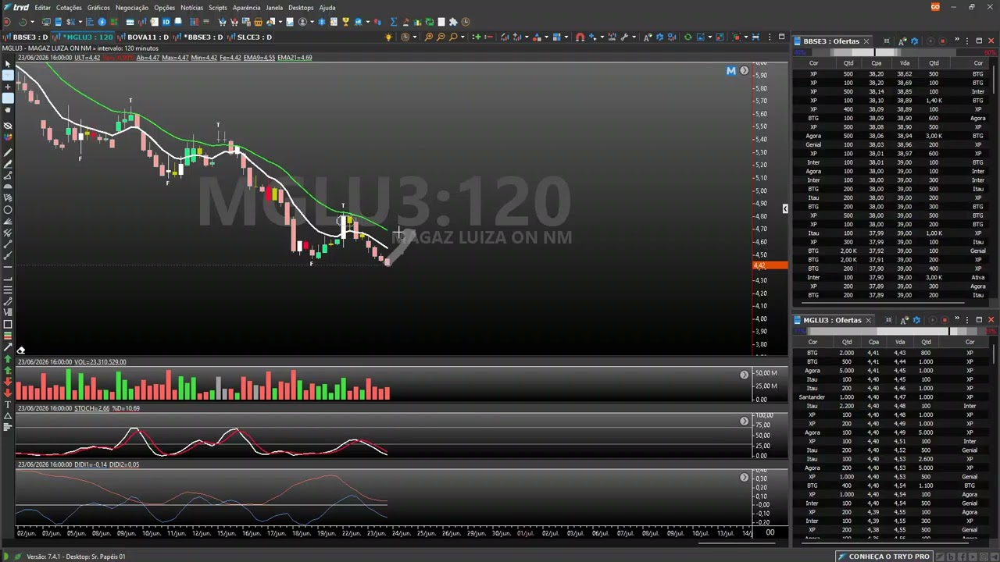The width and height of the screenshot is (1000, 562).
Task: Click the sigma summation toolbar icon
Action: (393, 22)
